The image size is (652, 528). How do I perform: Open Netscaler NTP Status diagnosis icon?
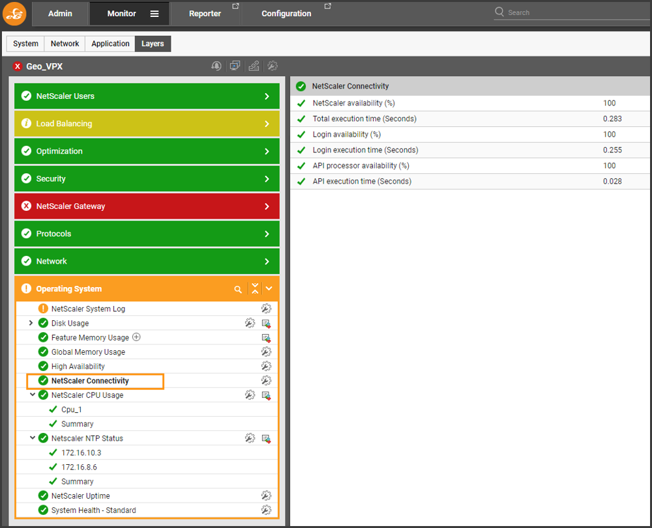[x=266, y=438]
